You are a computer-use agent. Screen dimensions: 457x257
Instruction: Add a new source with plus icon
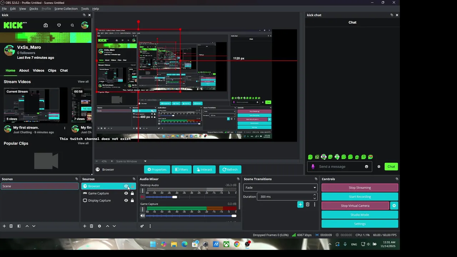[85, 226]
